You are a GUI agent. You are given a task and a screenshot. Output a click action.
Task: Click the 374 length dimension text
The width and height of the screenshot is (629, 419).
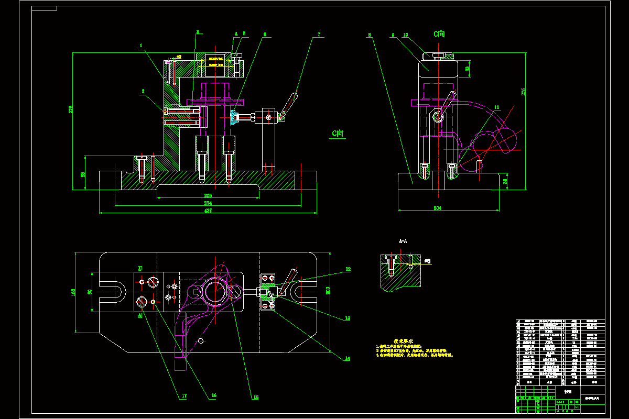pos(208,203)
